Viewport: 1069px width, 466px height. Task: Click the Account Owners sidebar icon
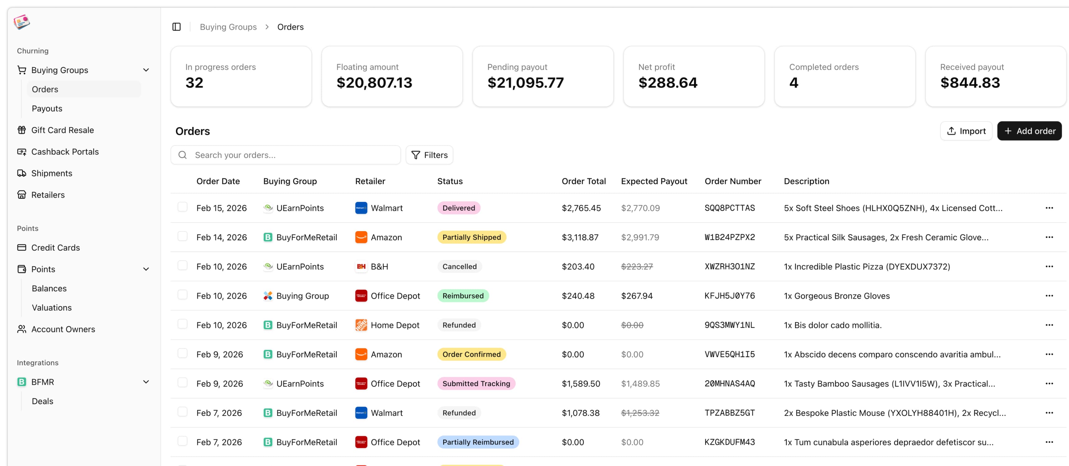click(x=22, y=329)
